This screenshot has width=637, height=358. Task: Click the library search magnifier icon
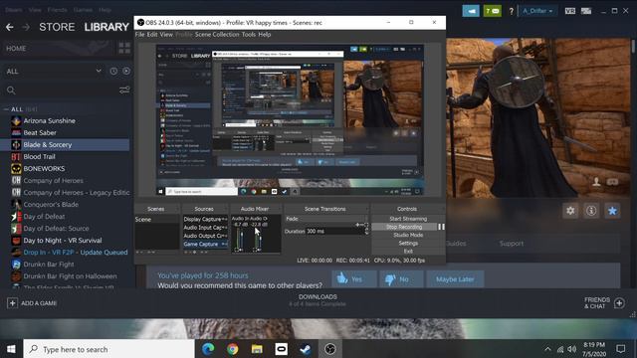(x=11, y=90)
